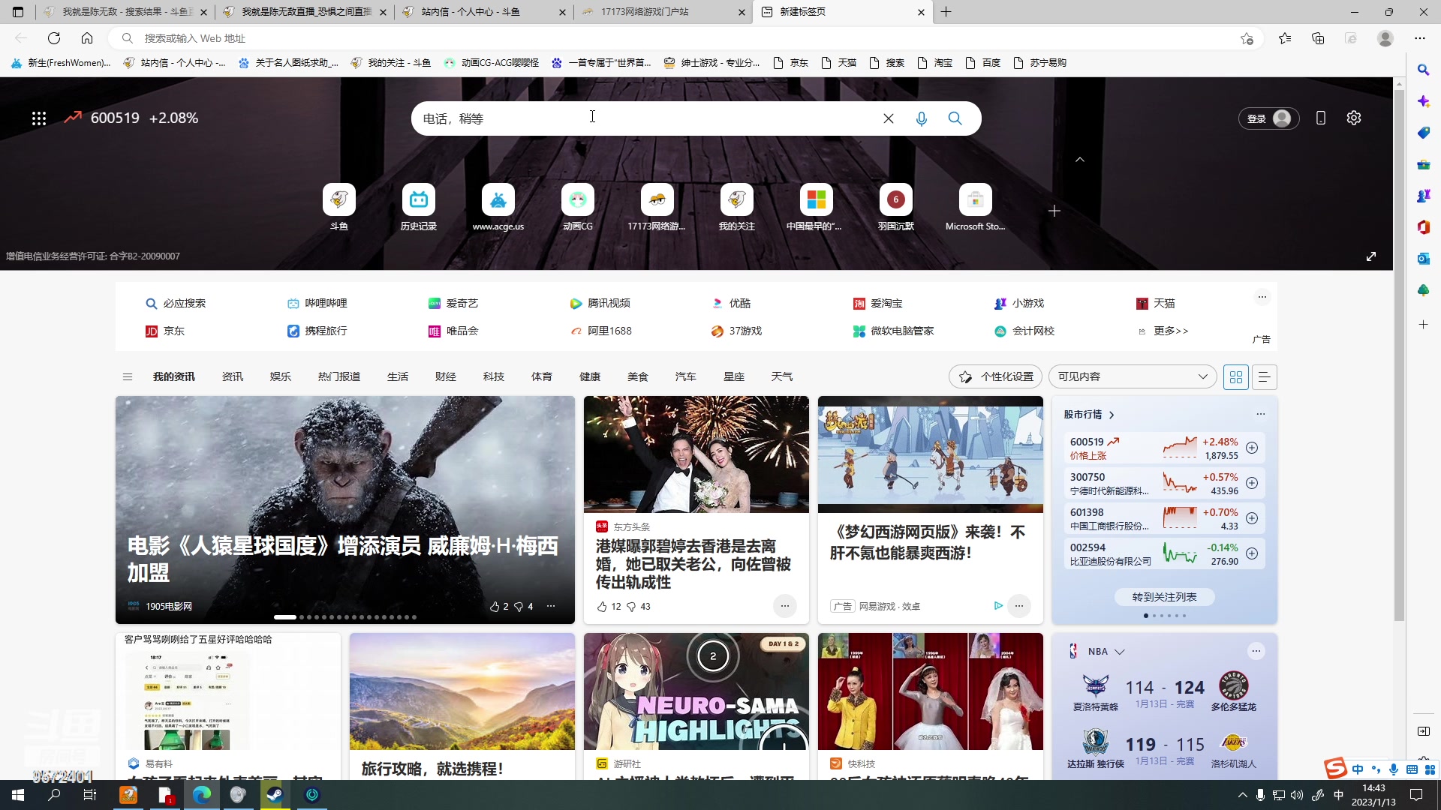The image size is (1441, 810).
Task: Open Windows Start menu
Action: point(18,795)
